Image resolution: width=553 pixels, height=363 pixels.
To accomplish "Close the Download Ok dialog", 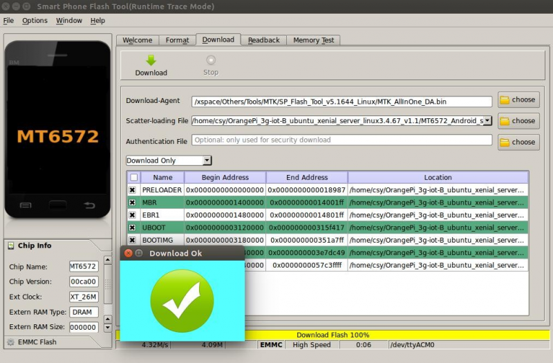I will tap(128, 253).
